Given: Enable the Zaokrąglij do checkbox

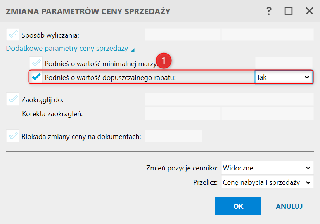Looking at the screenshot, I should [13, 99].
